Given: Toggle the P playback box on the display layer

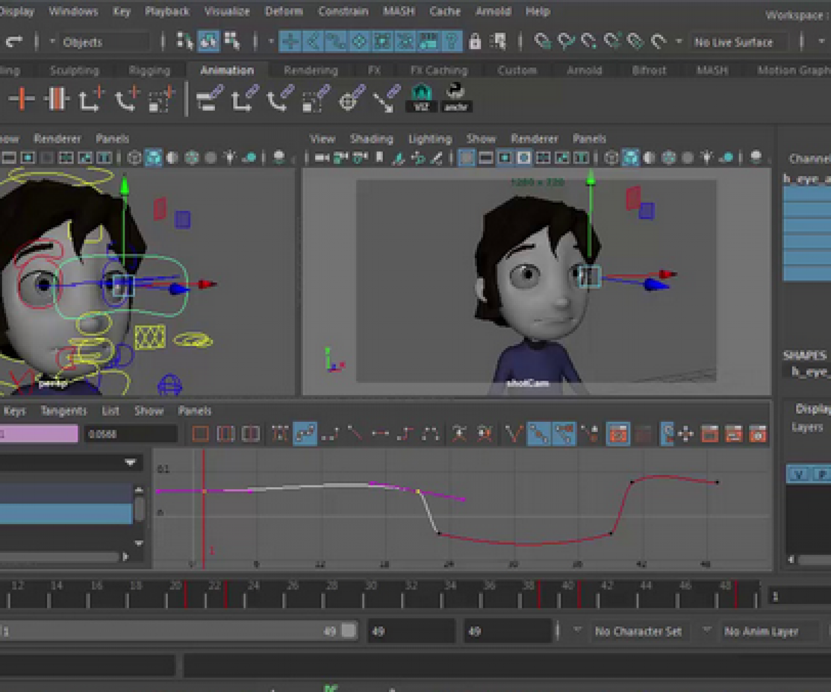Looking at the screenshot, I should (822, 474).
